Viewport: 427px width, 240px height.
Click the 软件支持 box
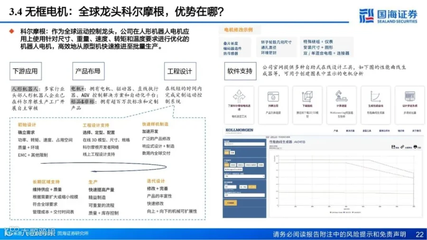coord(240,71)
